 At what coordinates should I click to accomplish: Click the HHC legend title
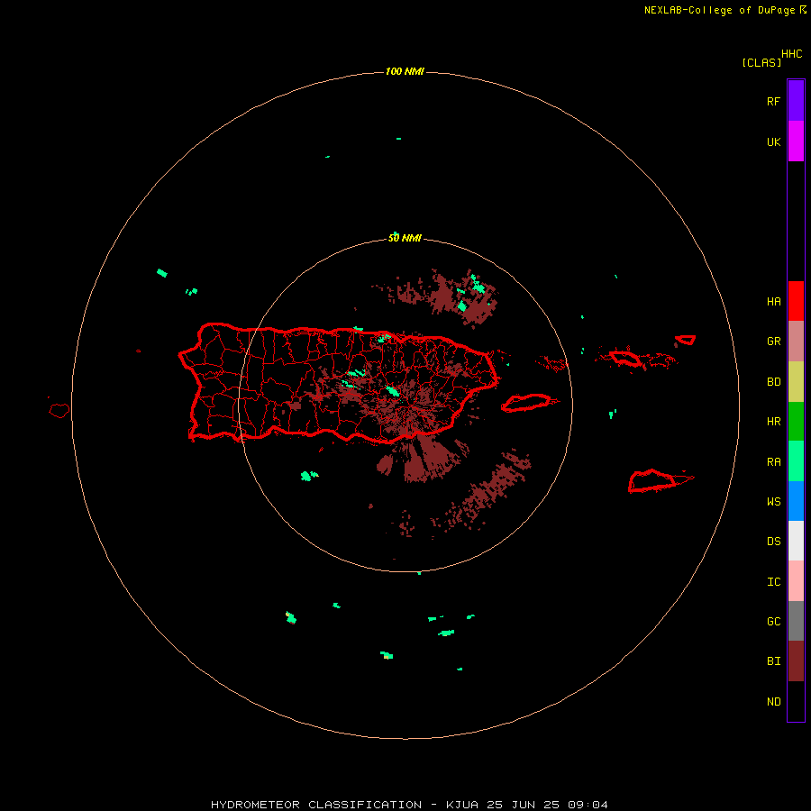(792, 54)
